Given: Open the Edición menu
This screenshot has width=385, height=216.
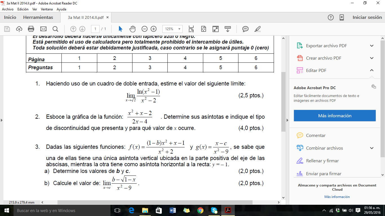Looking at the screenshot, I should point(23,9).
